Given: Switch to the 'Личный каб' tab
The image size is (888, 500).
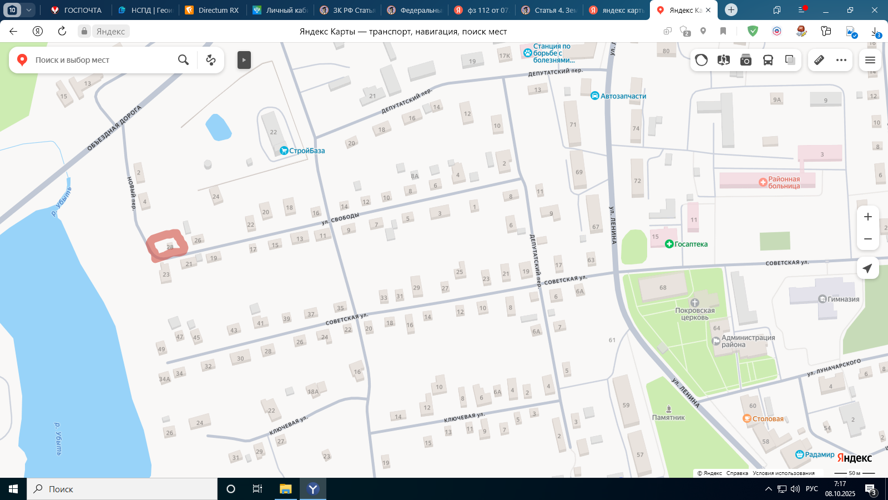Looking at the screenshot, I should tap(280, 10).
